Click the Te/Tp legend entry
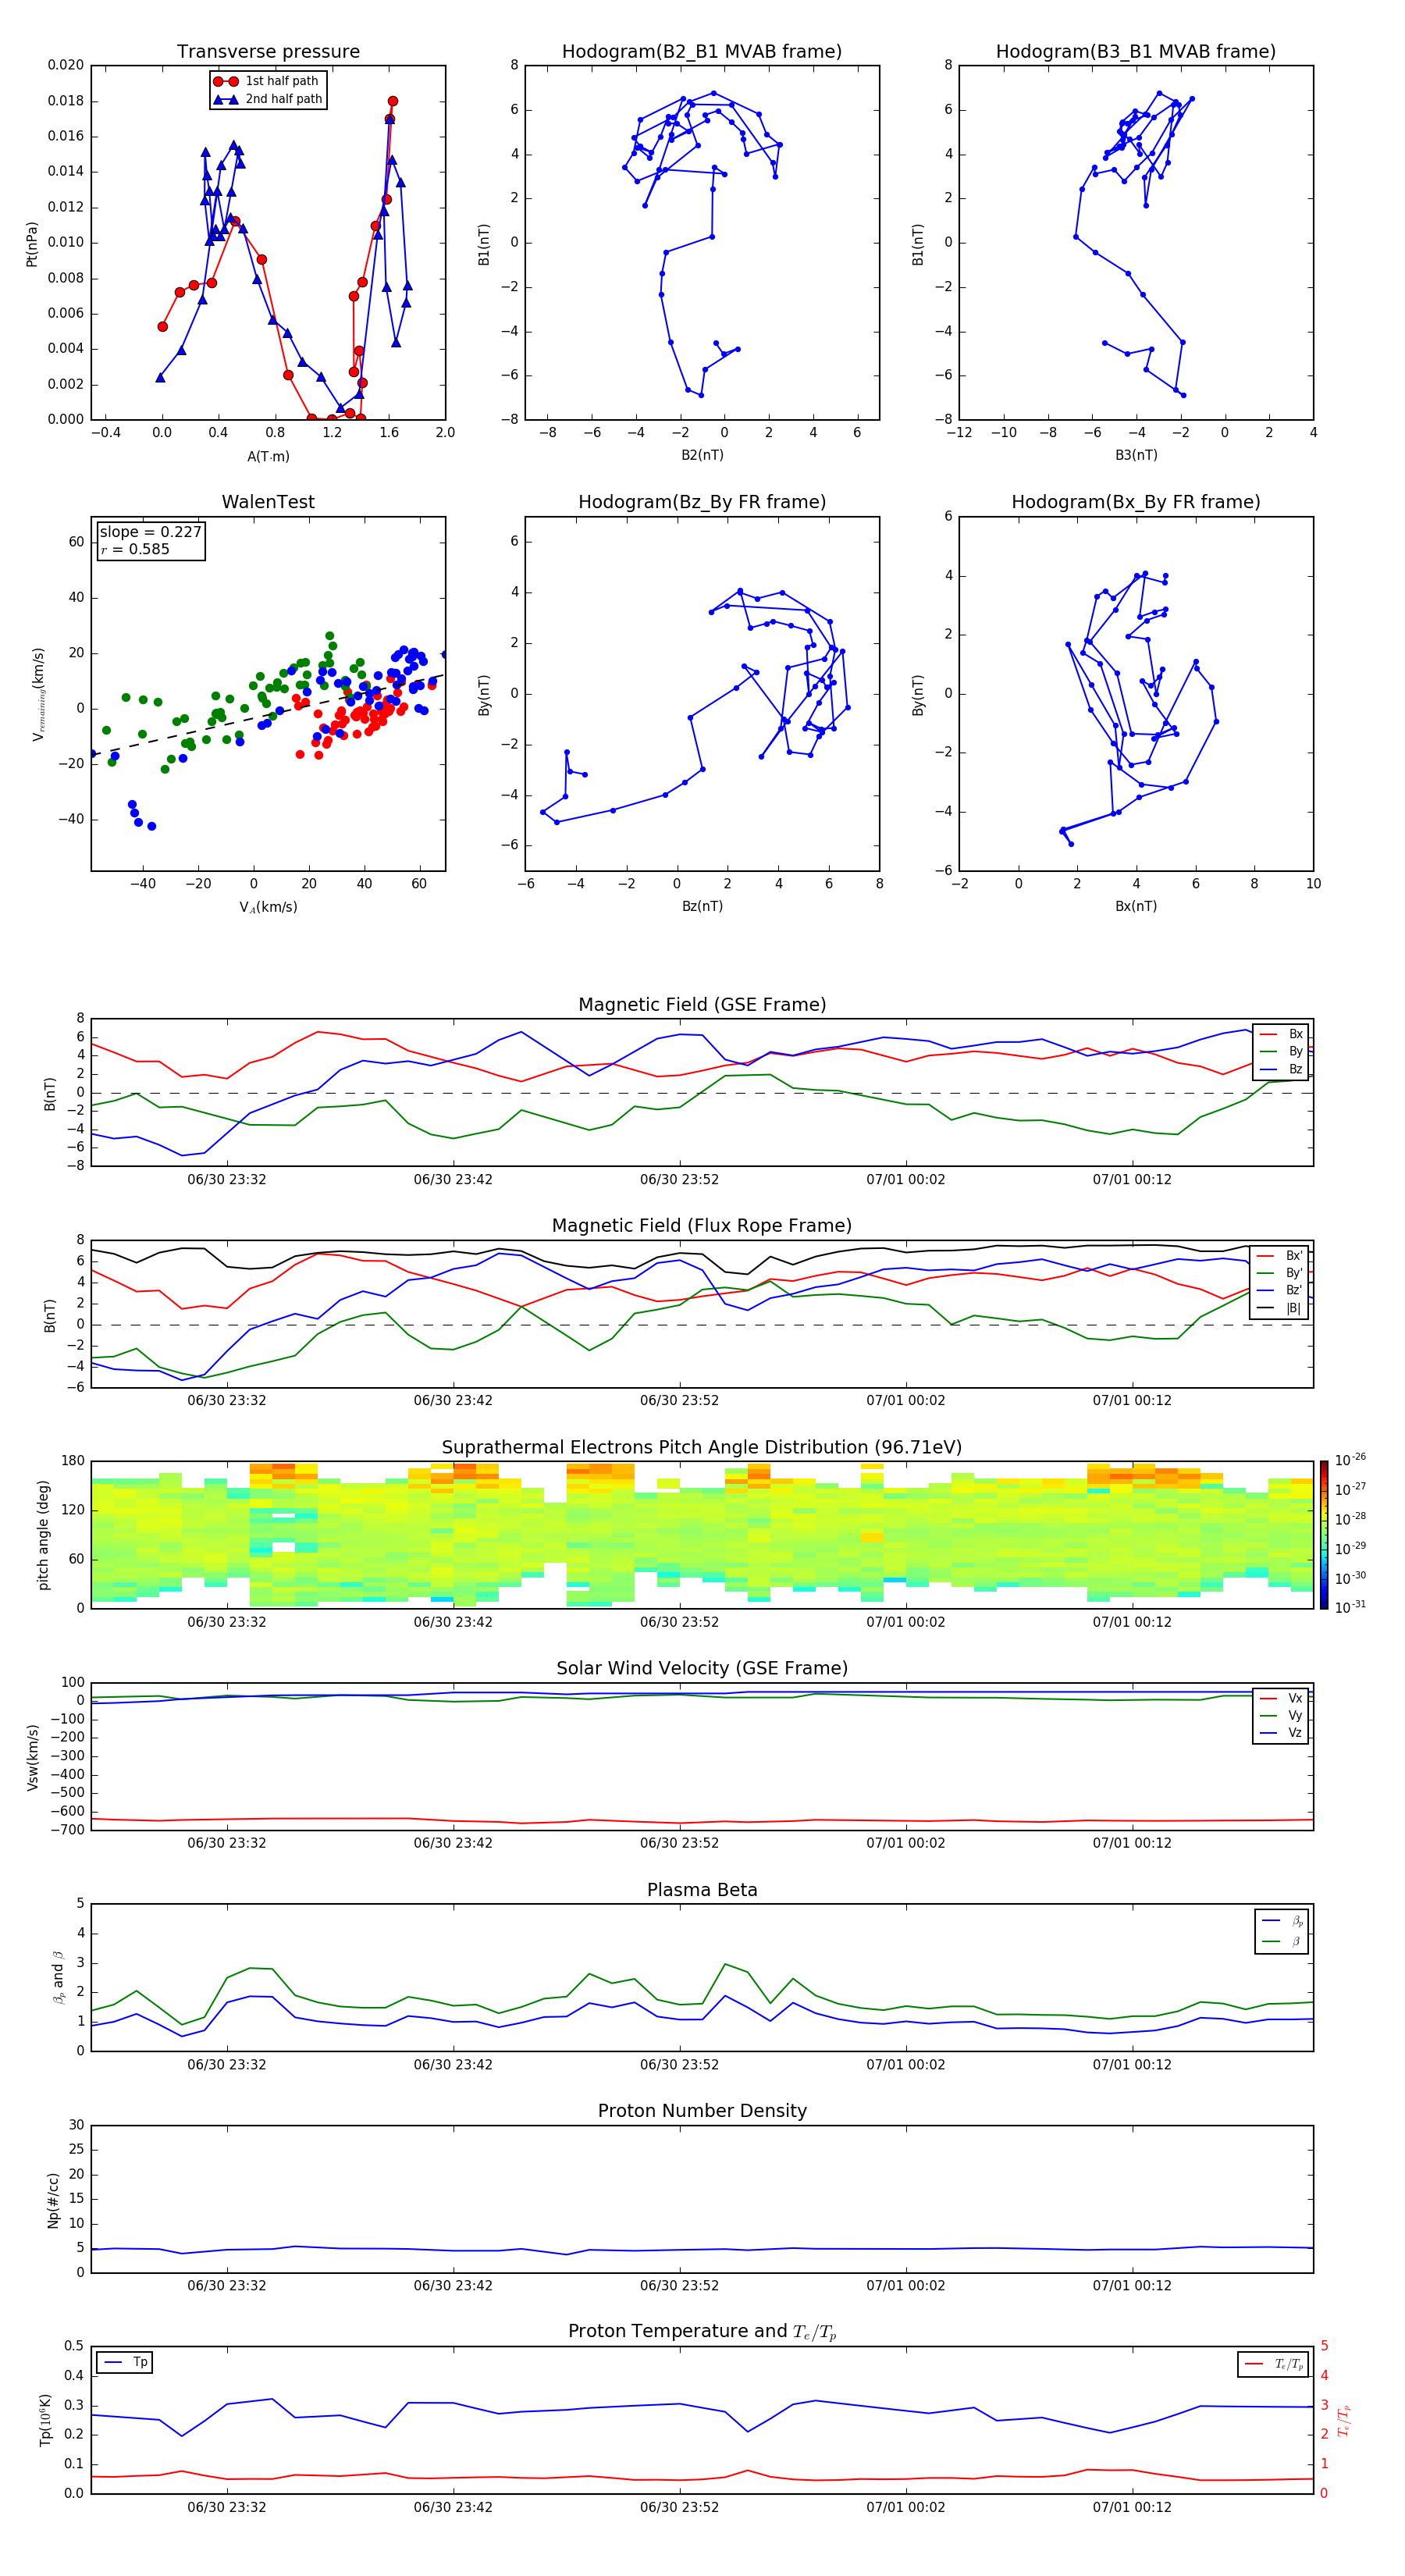Screen dimensions: 1405x2576 coord(1275,2365)
